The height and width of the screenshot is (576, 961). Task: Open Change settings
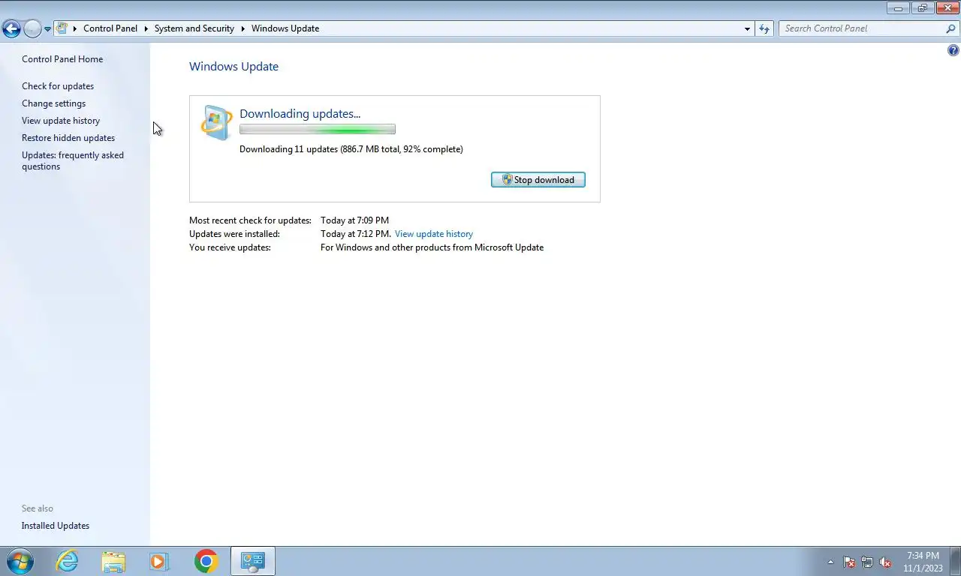tap(53, 103)
